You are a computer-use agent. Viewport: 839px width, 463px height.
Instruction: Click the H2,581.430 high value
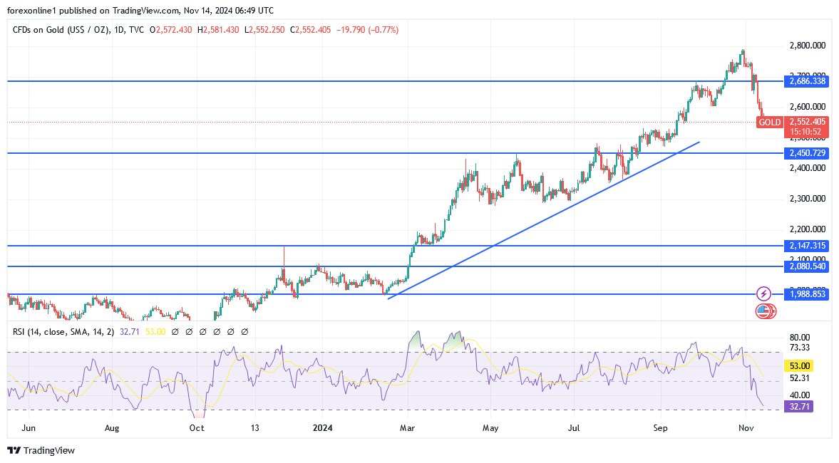point(218,30)
